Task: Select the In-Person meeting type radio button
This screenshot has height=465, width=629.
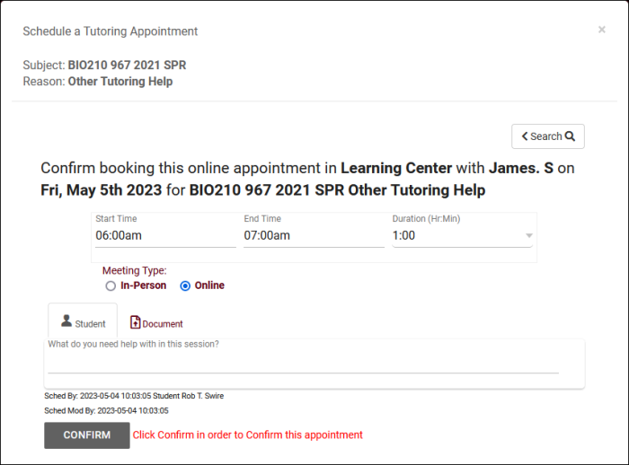Action: (111, 285)
